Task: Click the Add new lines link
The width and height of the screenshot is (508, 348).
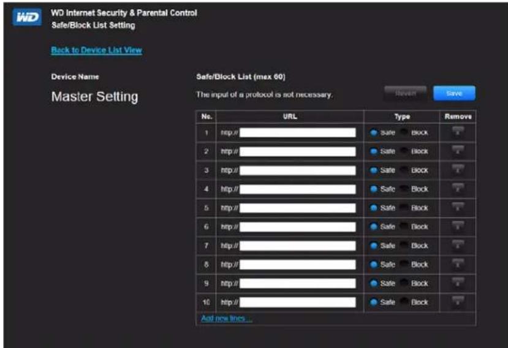Action: pyautogui.click(x=226, y=318)
